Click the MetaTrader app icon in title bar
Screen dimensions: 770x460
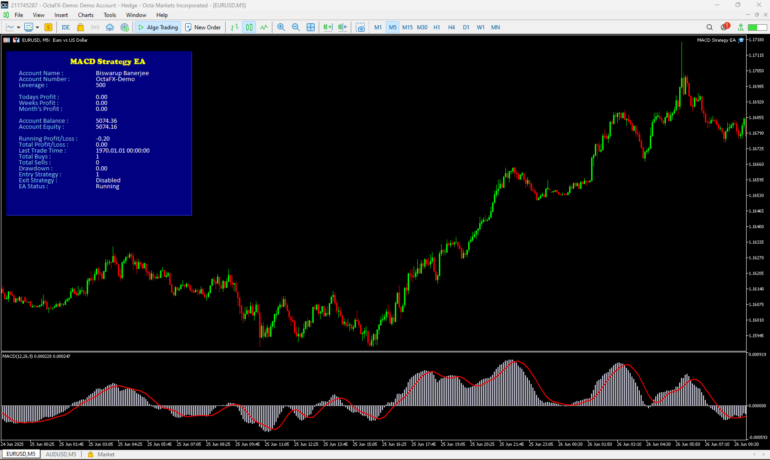[x=5, y=5]
